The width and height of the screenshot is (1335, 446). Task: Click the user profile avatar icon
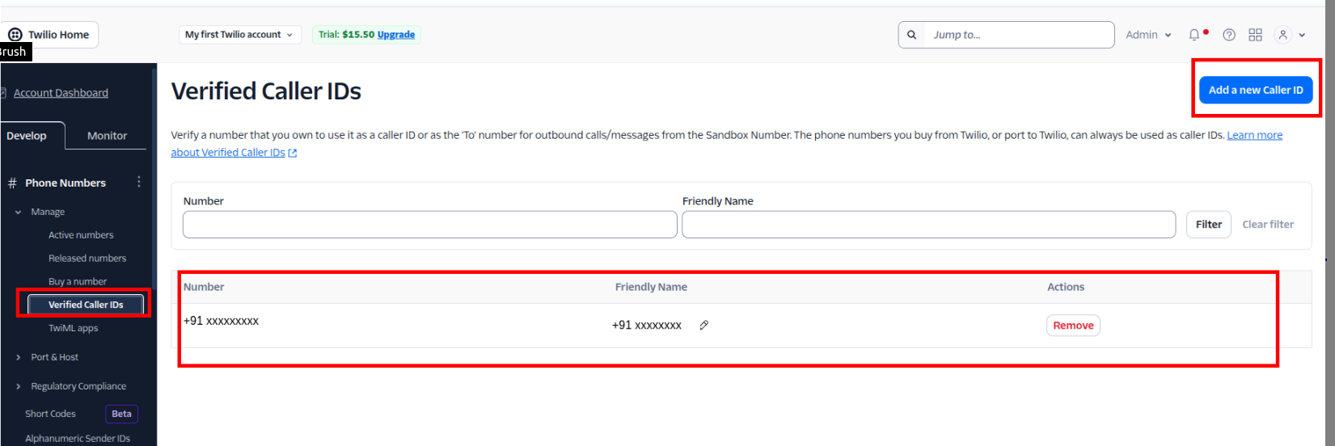(1283, 35)
